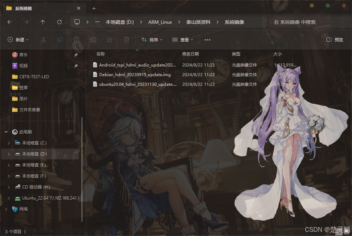The height and width of the screenshot is (236, 352).
Task: Click the copy icon in toolbar
Action: pos(60,40)
